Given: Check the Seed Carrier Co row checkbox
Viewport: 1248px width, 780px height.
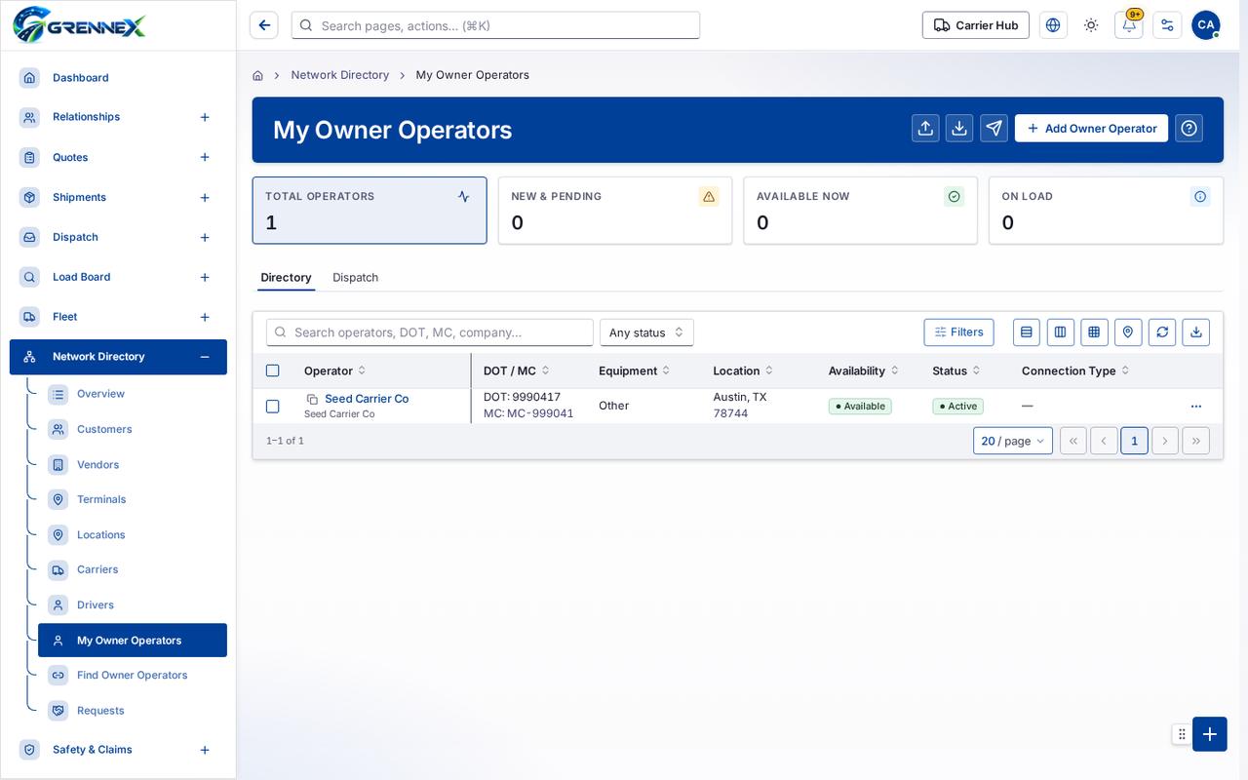Looking at the screenshot, I should coord(273,407).
